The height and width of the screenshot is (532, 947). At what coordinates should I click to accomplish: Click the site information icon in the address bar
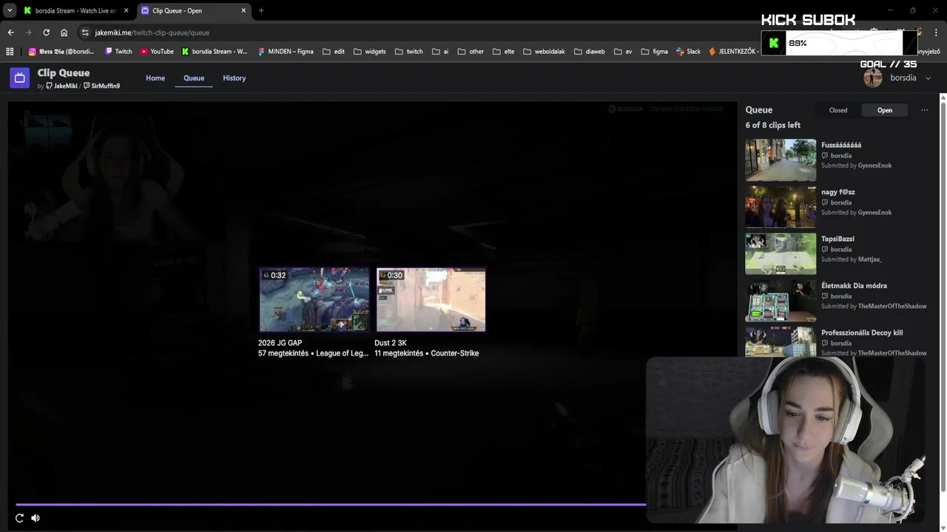point(85,33)
